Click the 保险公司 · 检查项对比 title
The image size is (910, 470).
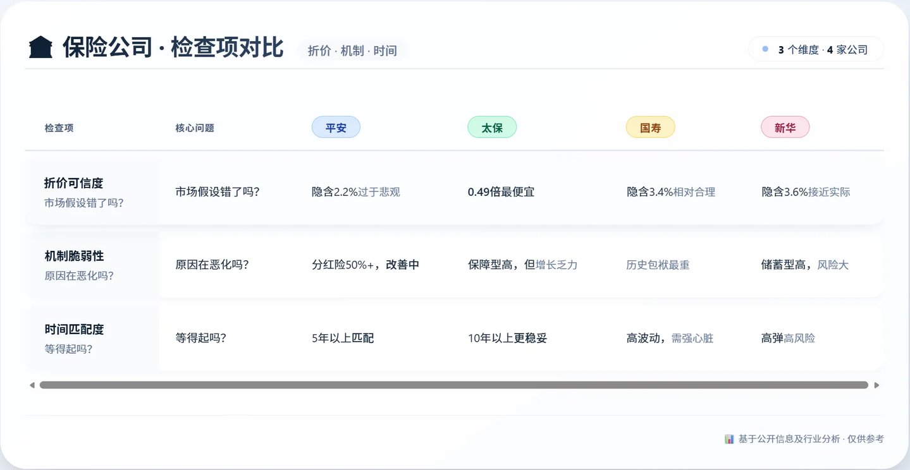pyautogui.click(x=173, y=47)
